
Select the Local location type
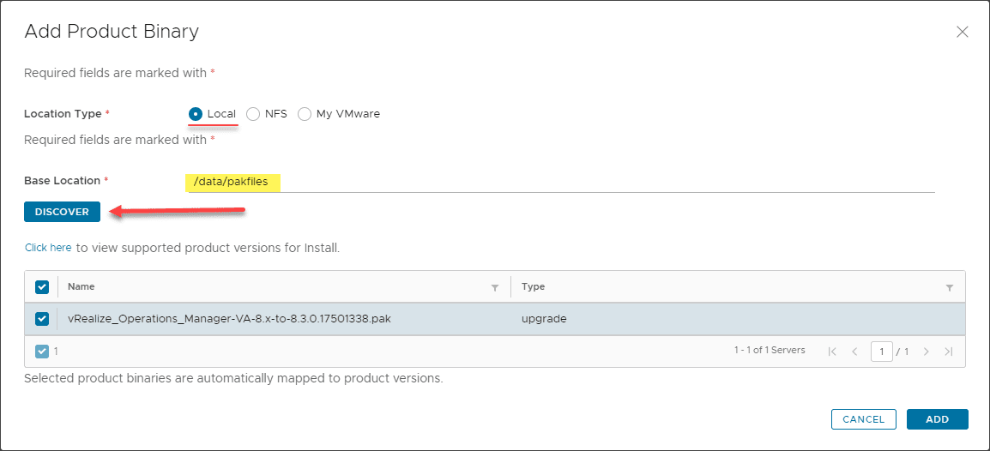pos(196,114)
